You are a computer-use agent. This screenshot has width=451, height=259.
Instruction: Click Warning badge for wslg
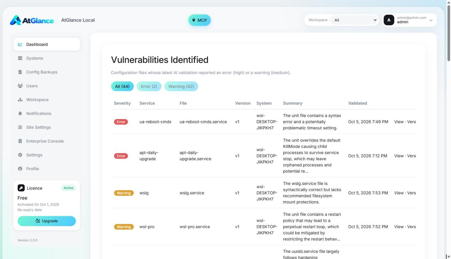[124, 193]
